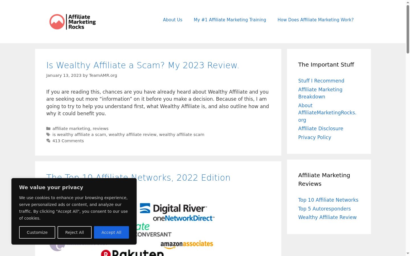View the 413 Comments link

(x=68, y=141)
